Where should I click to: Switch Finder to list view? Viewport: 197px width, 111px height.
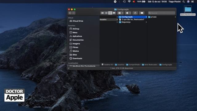pos(106,13)
